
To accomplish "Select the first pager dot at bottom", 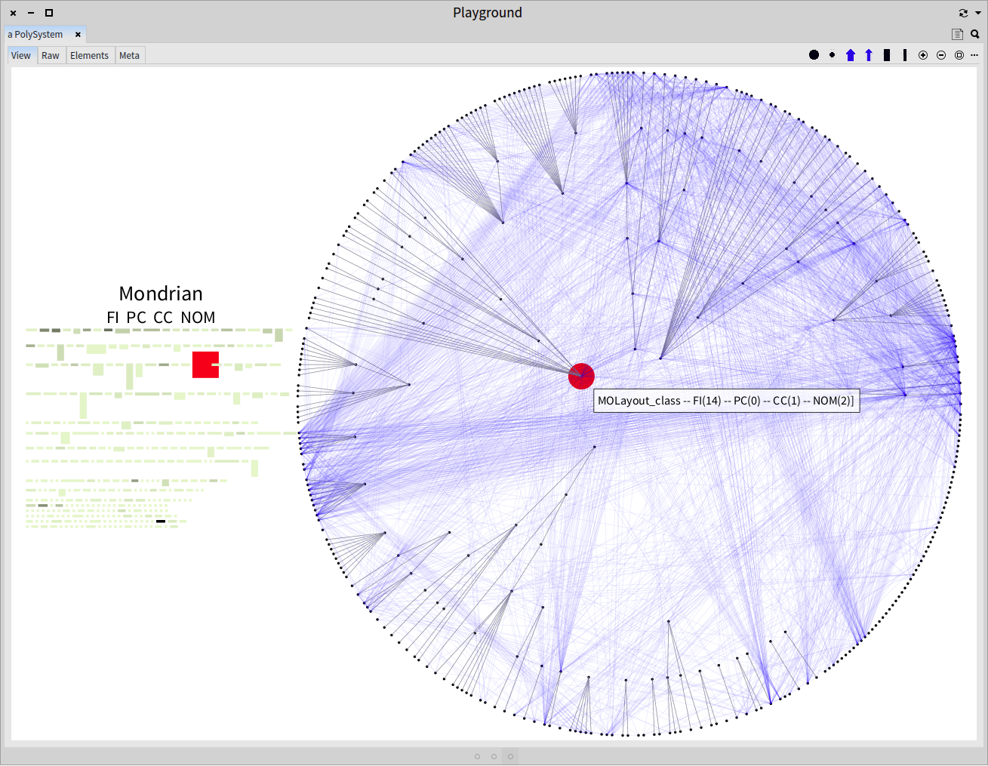I will pyautogui.click(x=477, y=756).
